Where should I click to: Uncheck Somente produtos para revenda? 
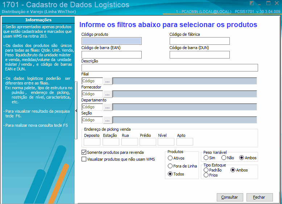[x=84, y=152]
